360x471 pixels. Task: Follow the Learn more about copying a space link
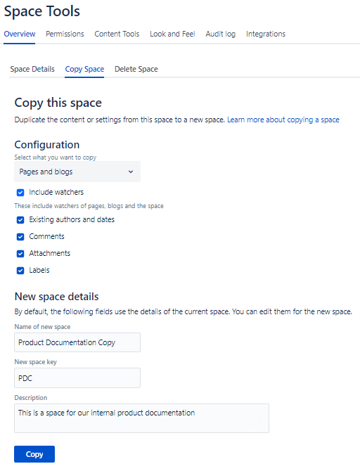pyautogui.click(x=283, y=120)
